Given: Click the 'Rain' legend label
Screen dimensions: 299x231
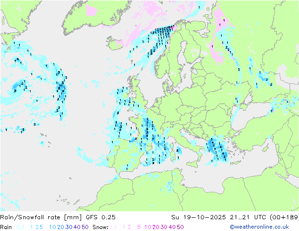Looking at the screenshot, I should (6, 227).
